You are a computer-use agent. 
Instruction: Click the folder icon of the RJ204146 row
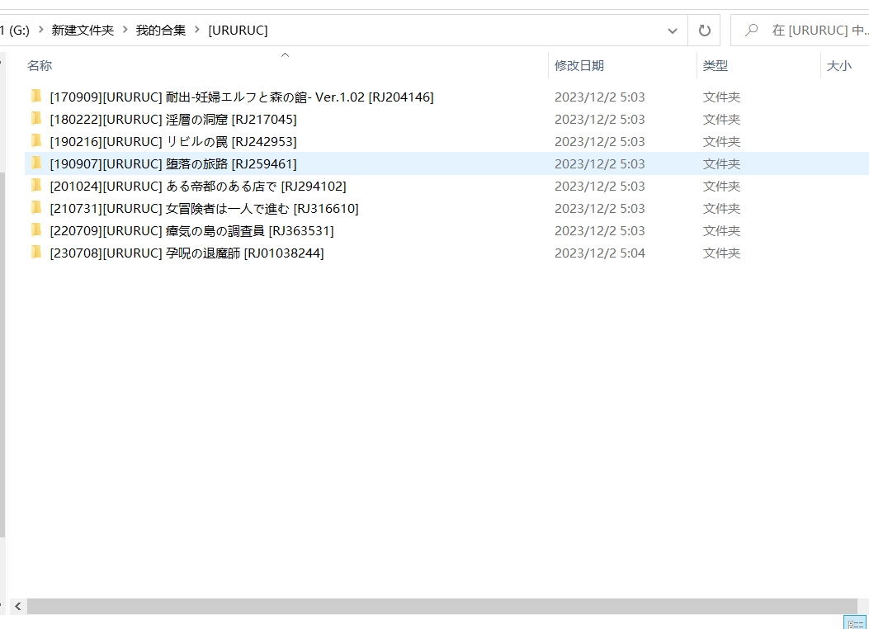(36, 97)
